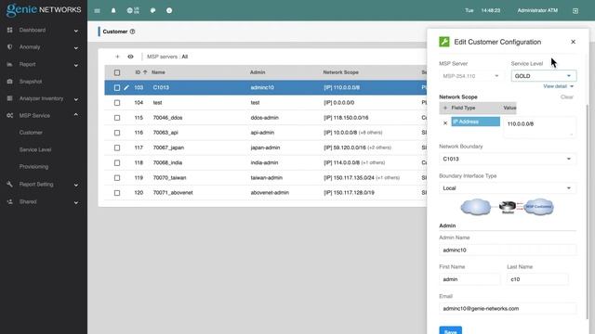
Task: Tick the checkbox for 70063_api
Action: pyautogui.click(x=117, y=133)
